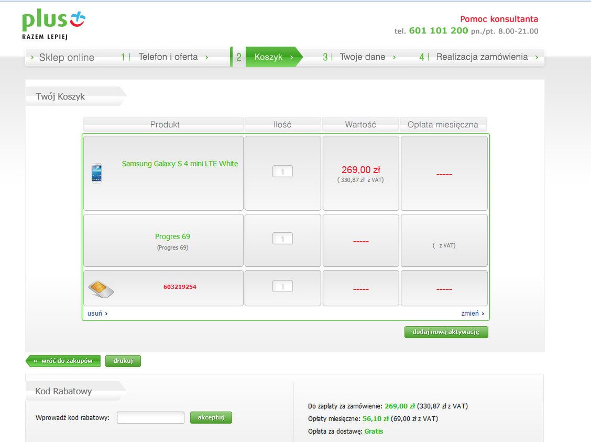Open step 1 Telefon i oferta

point(168,57)
